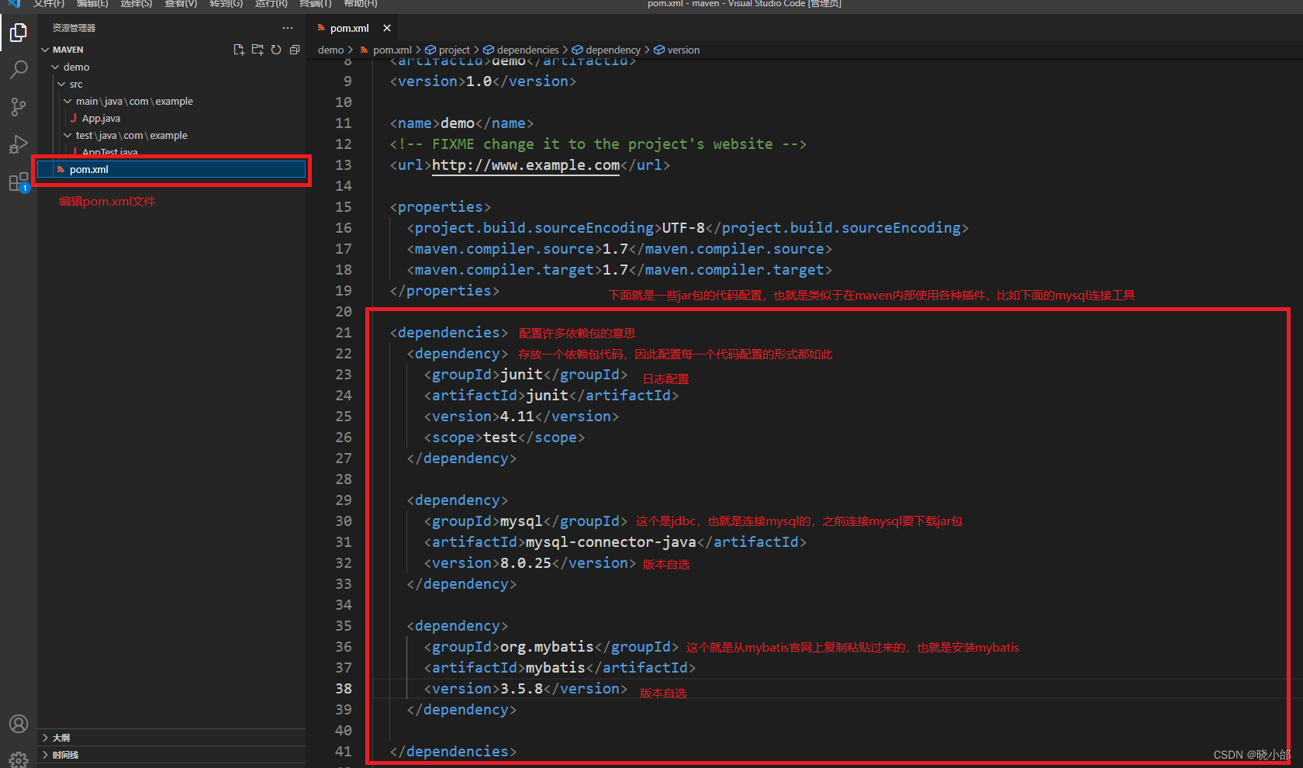Image resolution: width=1303 pixels, height=768 pixels.
Task: Create a new folder using the Explorer toolbar icon
Action: click(x=257, y=49)
